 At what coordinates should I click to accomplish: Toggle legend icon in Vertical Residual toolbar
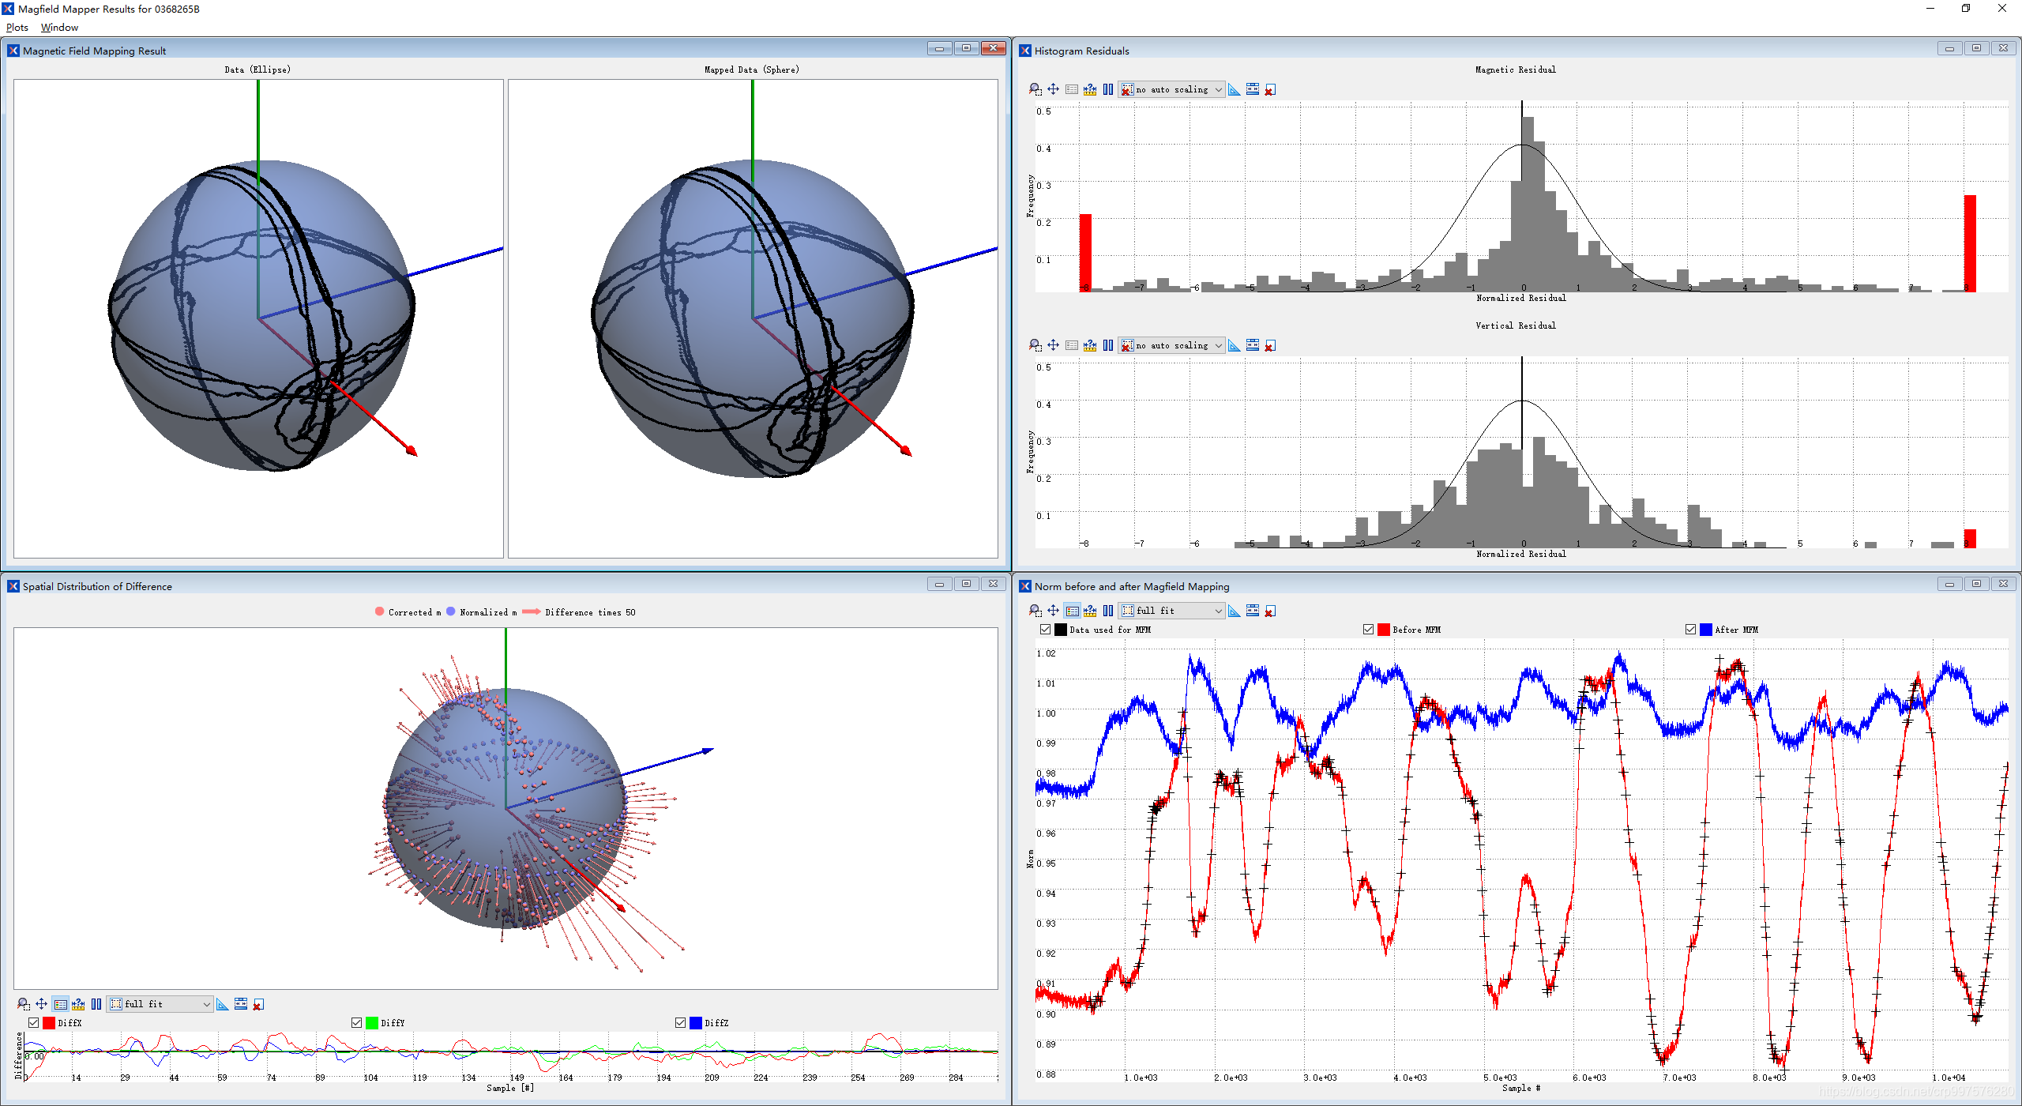1071,345
